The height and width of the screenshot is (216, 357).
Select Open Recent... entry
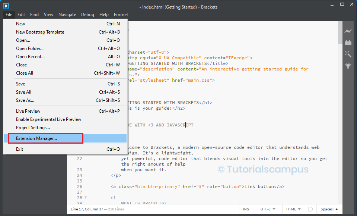coord(66,57)
